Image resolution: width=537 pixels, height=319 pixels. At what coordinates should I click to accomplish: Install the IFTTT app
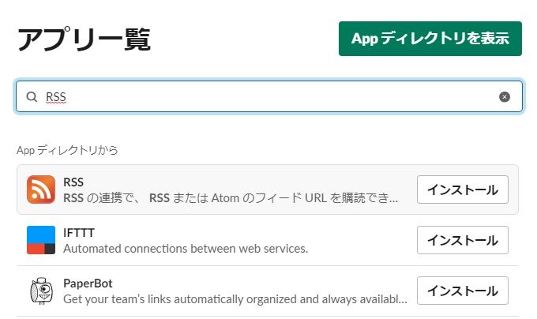coord(462,240)
